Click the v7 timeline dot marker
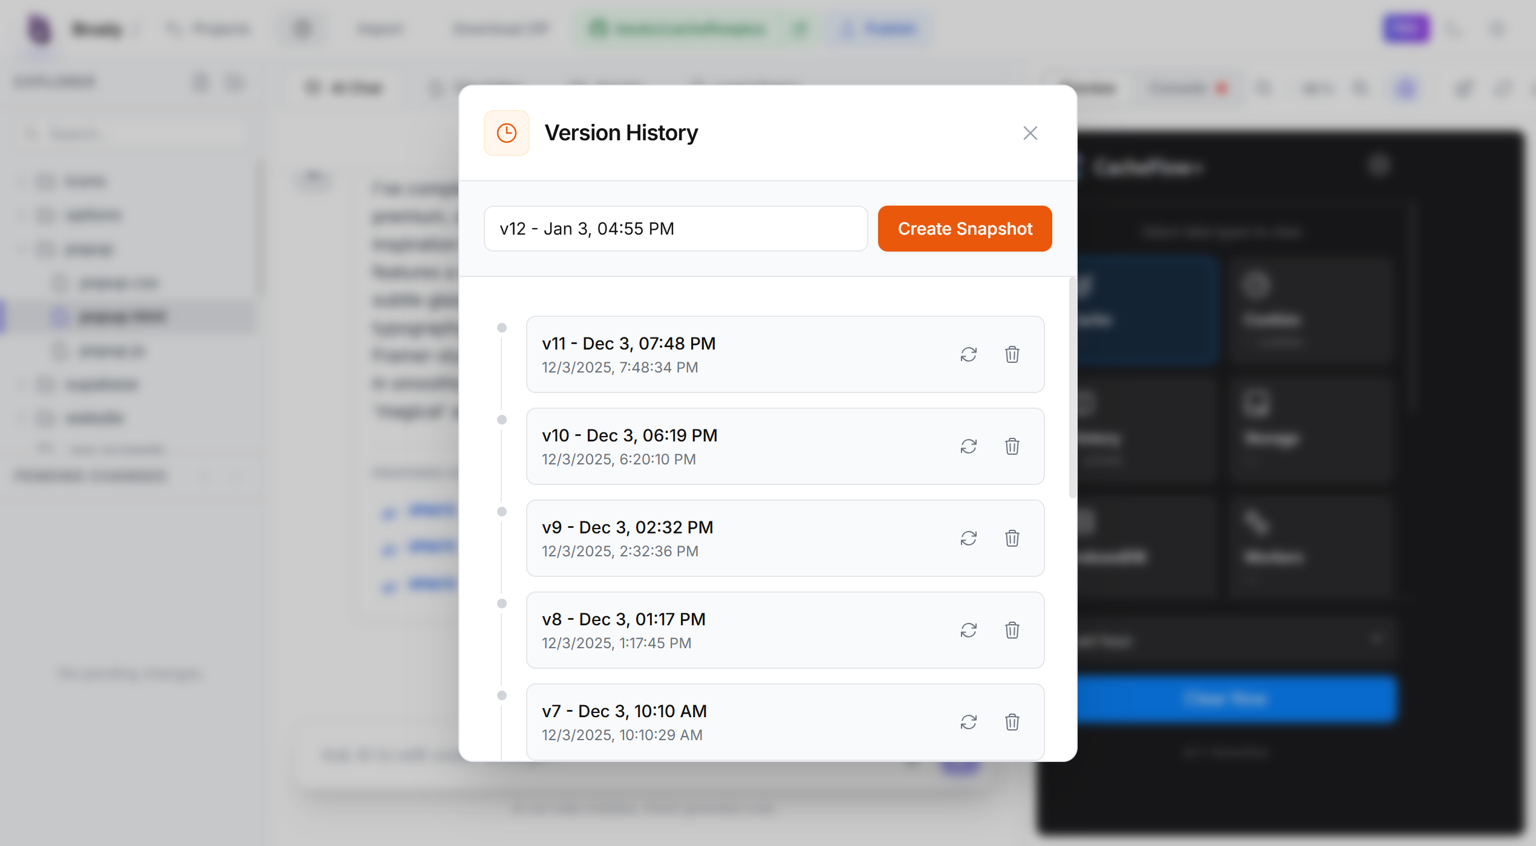1536x846 pixels. tap(501, 695)
